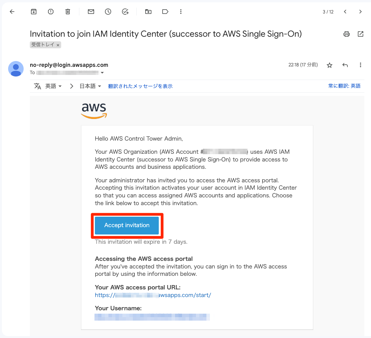Viewport: 371px width, 338px height.
Task: Snooze this email with clock icon
Action: (x=108, y=12)
